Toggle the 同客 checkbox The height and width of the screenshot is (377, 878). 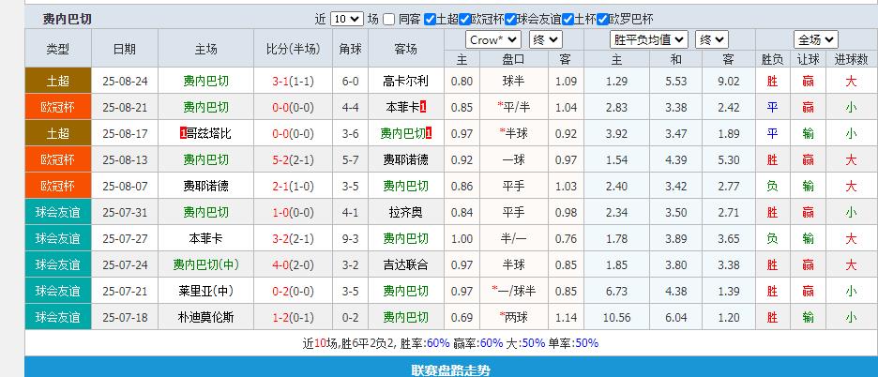[389, 19]
